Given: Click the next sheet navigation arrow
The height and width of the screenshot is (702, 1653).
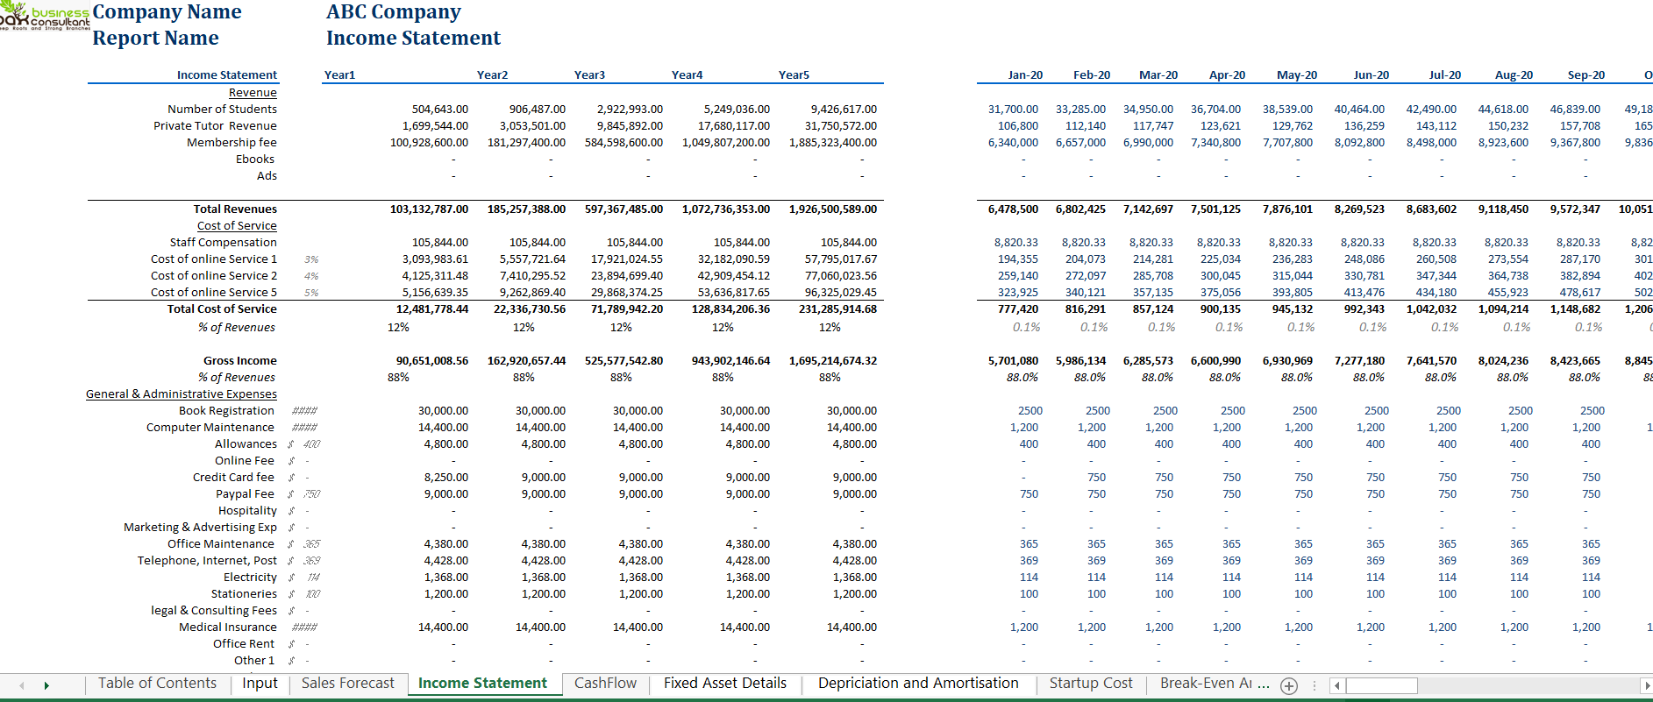Looking at the screenshot, I should pyautogui.click(x=46, y=685).
